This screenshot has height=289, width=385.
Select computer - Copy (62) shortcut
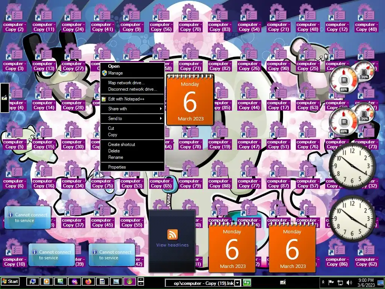pyautogui.click(x=366, y=253)
